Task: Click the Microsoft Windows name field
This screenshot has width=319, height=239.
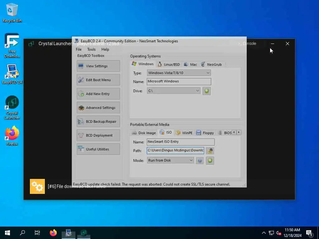Action: (x=179, y=82)
